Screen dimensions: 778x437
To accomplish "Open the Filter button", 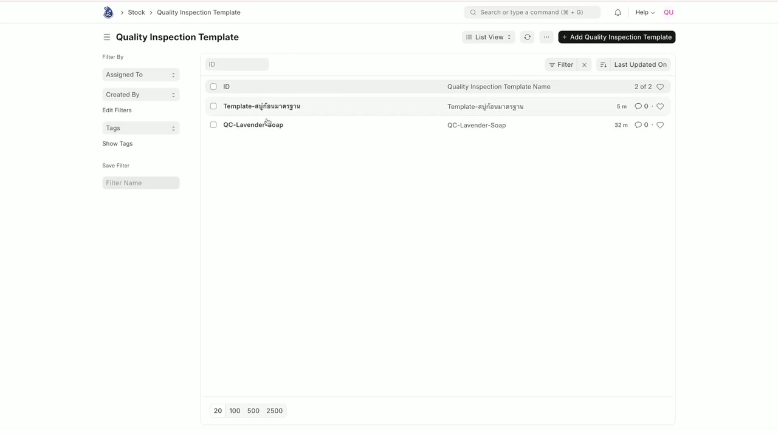I will pyautogui.click(x=561, y=64).
